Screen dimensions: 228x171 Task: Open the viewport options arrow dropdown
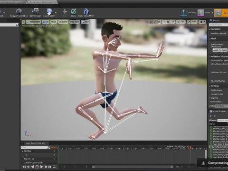(23, 22)
